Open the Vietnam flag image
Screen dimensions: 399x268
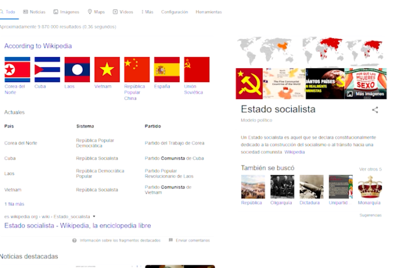click(x=107, y=69)
